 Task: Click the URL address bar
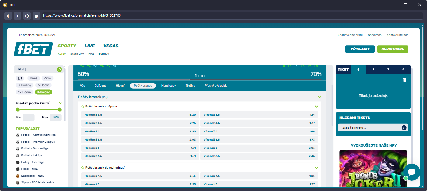[232, 16]
